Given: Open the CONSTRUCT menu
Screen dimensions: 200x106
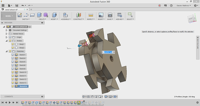Looking at the screenshot, I should pos(78,19).
